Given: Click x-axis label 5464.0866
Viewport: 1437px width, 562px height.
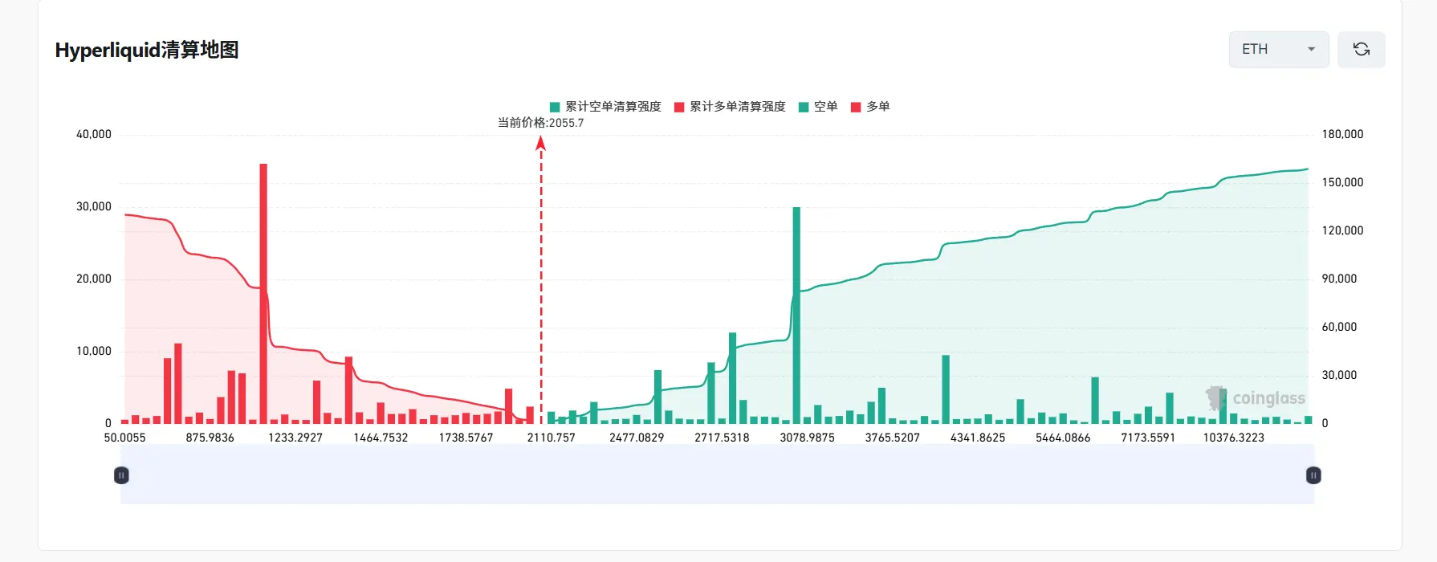Looking at the screenshot, I should (1063, 438).
